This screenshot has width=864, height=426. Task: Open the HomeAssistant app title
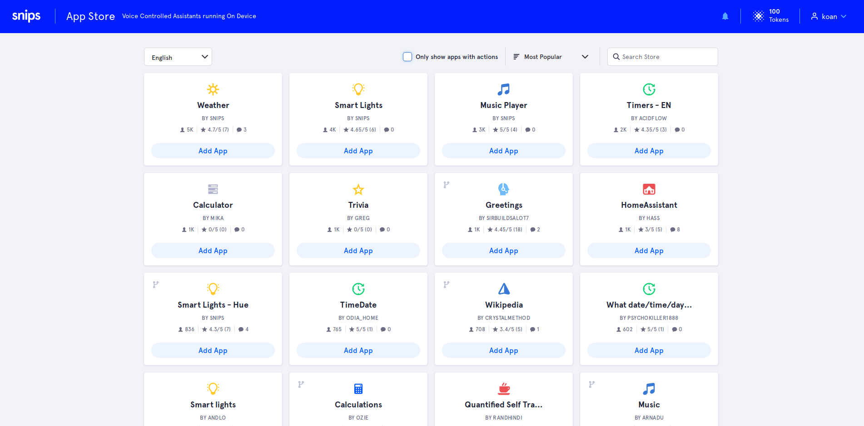click(649, 205)
